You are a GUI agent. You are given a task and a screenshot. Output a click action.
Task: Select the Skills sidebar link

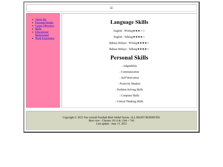[x=38, y=29]
